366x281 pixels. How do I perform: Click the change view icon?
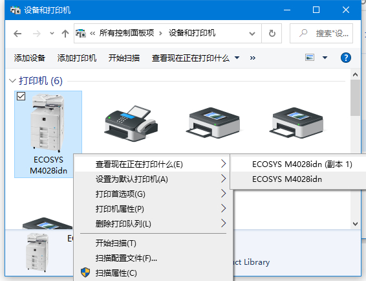[310, 58]
